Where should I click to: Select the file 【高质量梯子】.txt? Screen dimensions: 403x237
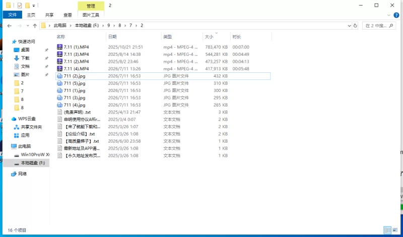tap(82, 141)
